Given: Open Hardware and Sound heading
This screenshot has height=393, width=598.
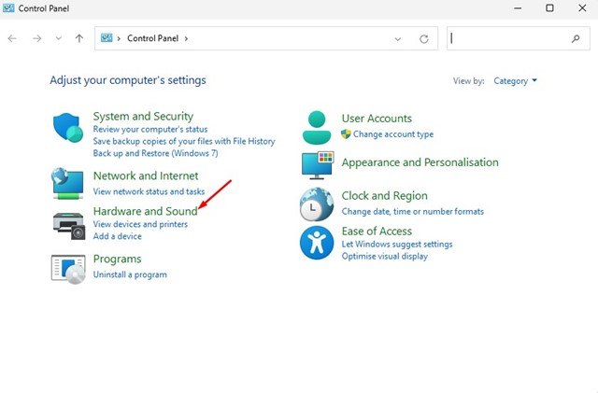Looking at the screenshot, I should click(x=146, y=211).
